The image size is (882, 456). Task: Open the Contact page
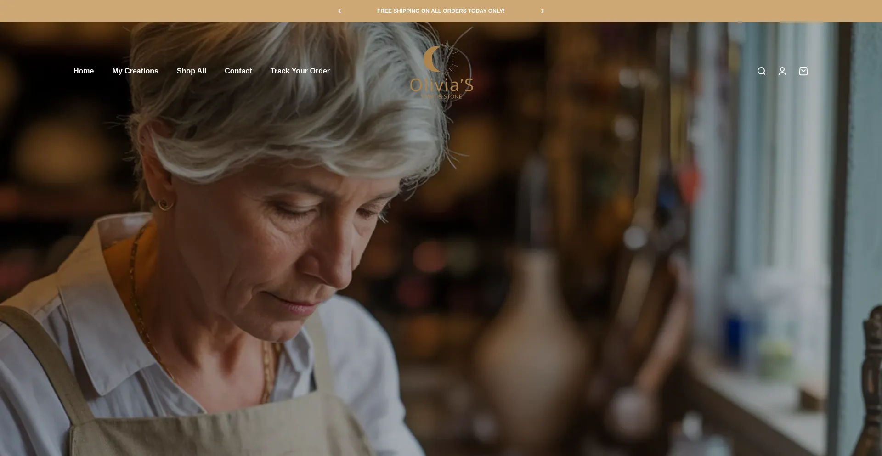pyautogui.click(x=238, y=71)
